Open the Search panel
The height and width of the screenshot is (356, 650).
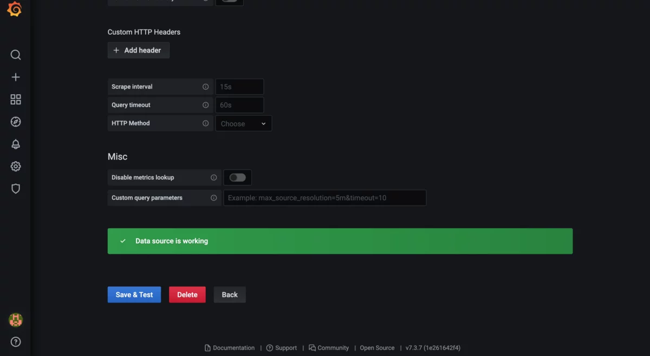15,55
